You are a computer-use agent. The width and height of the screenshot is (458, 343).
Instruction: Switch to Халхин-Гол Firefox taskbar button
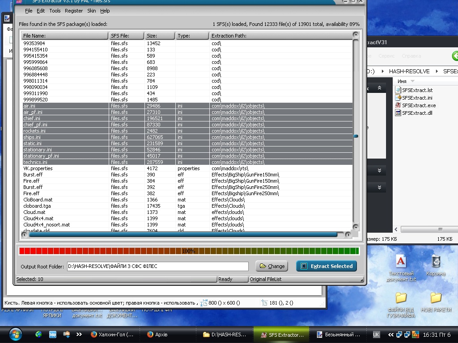tap(112, 335)
